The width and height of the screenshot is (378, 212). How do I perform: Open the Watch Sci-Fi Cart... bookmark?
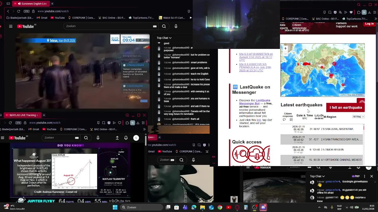pyautogui.click(x=172, y=18)
